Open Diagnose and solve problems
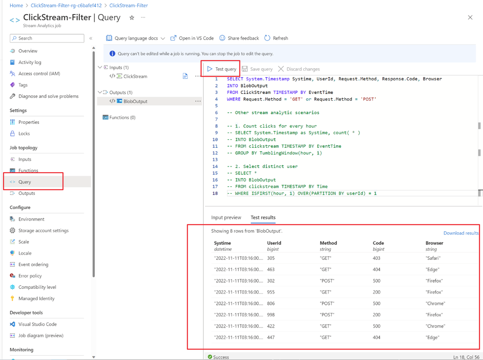The image size is (483, 360). [x=48, y=96]
